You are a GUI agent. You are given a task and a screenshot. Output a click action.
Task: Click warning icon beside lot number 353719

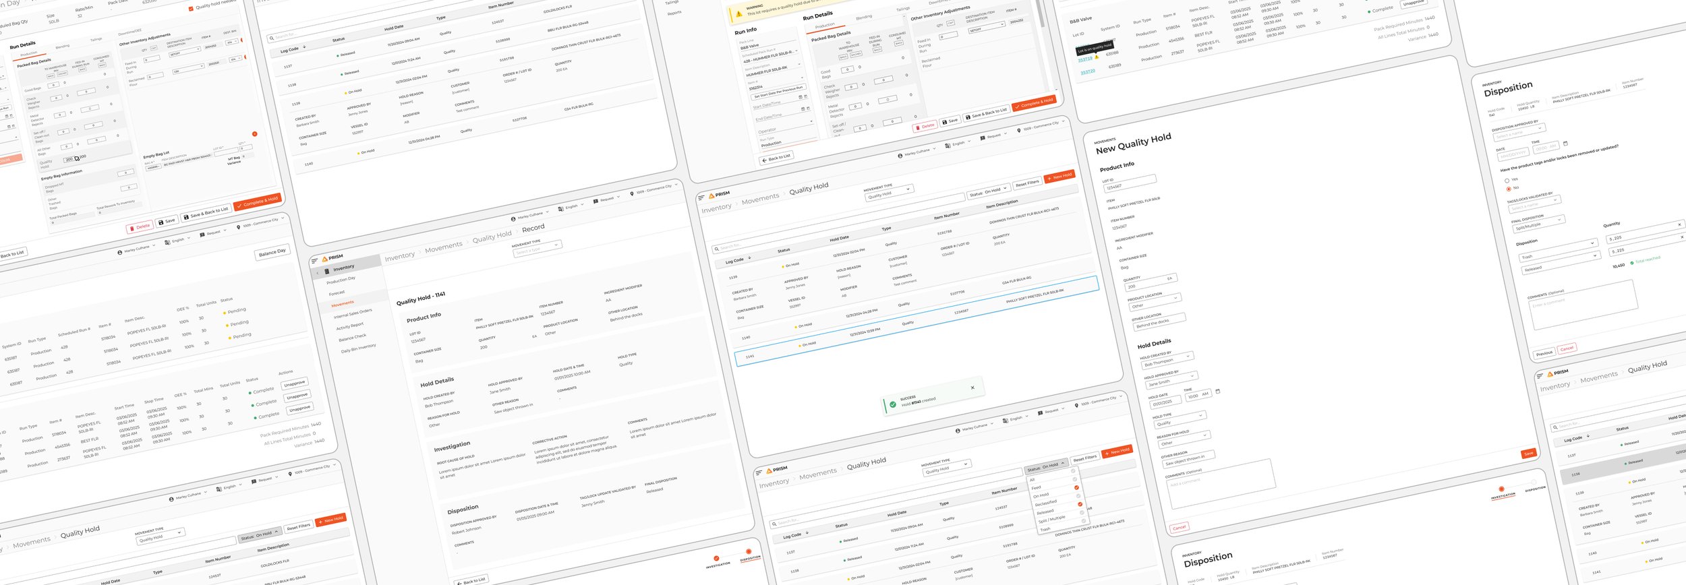(1097, 57)
